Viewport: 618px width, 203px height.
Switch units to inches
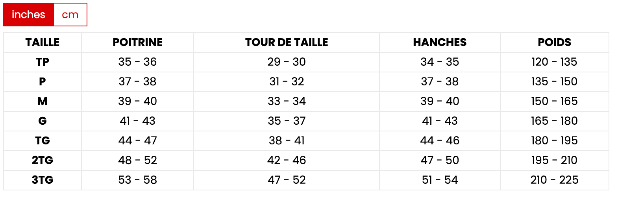[x=28, y=15]
